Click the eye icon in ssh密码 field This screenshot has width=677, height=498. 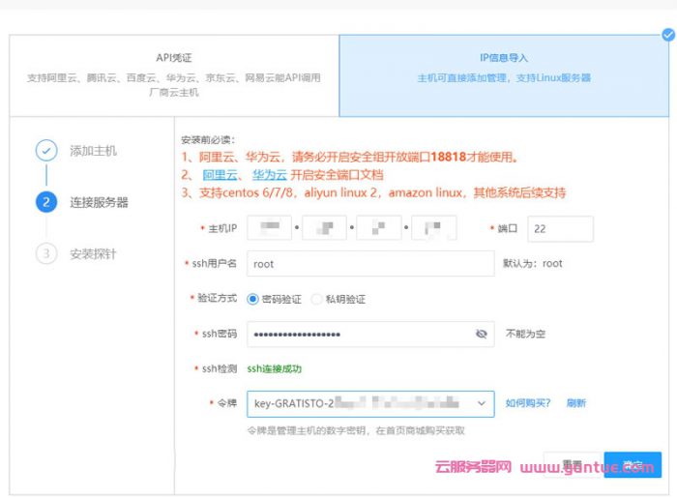click(x=481, y=334)
